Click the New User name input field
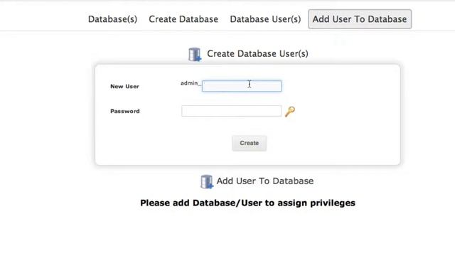Viewport: 455px width, 256px height. click(x=242, y=86)
